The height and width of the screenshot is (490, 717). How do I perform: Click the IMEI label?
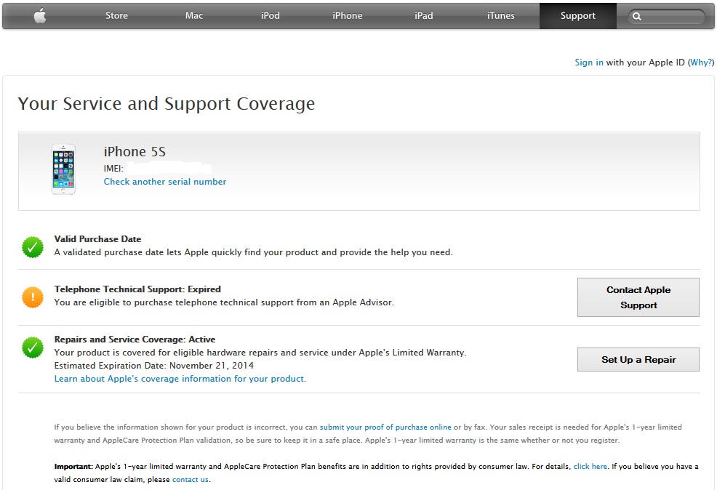[x=113, y=168]
